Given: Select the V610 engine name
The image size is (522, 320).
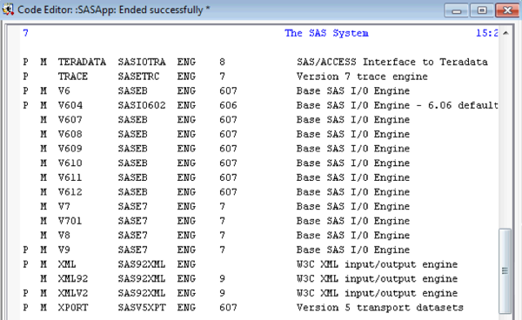Looking at the screenshot, I should tap(70, 163).
